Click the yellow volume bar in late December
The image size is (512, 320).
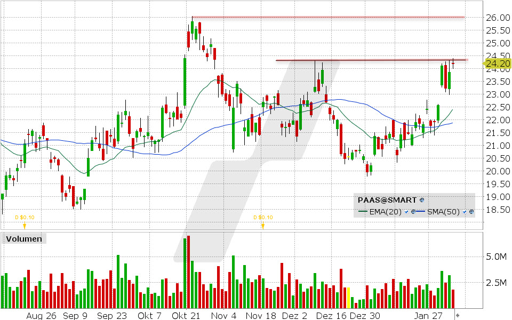click(348, 298)
